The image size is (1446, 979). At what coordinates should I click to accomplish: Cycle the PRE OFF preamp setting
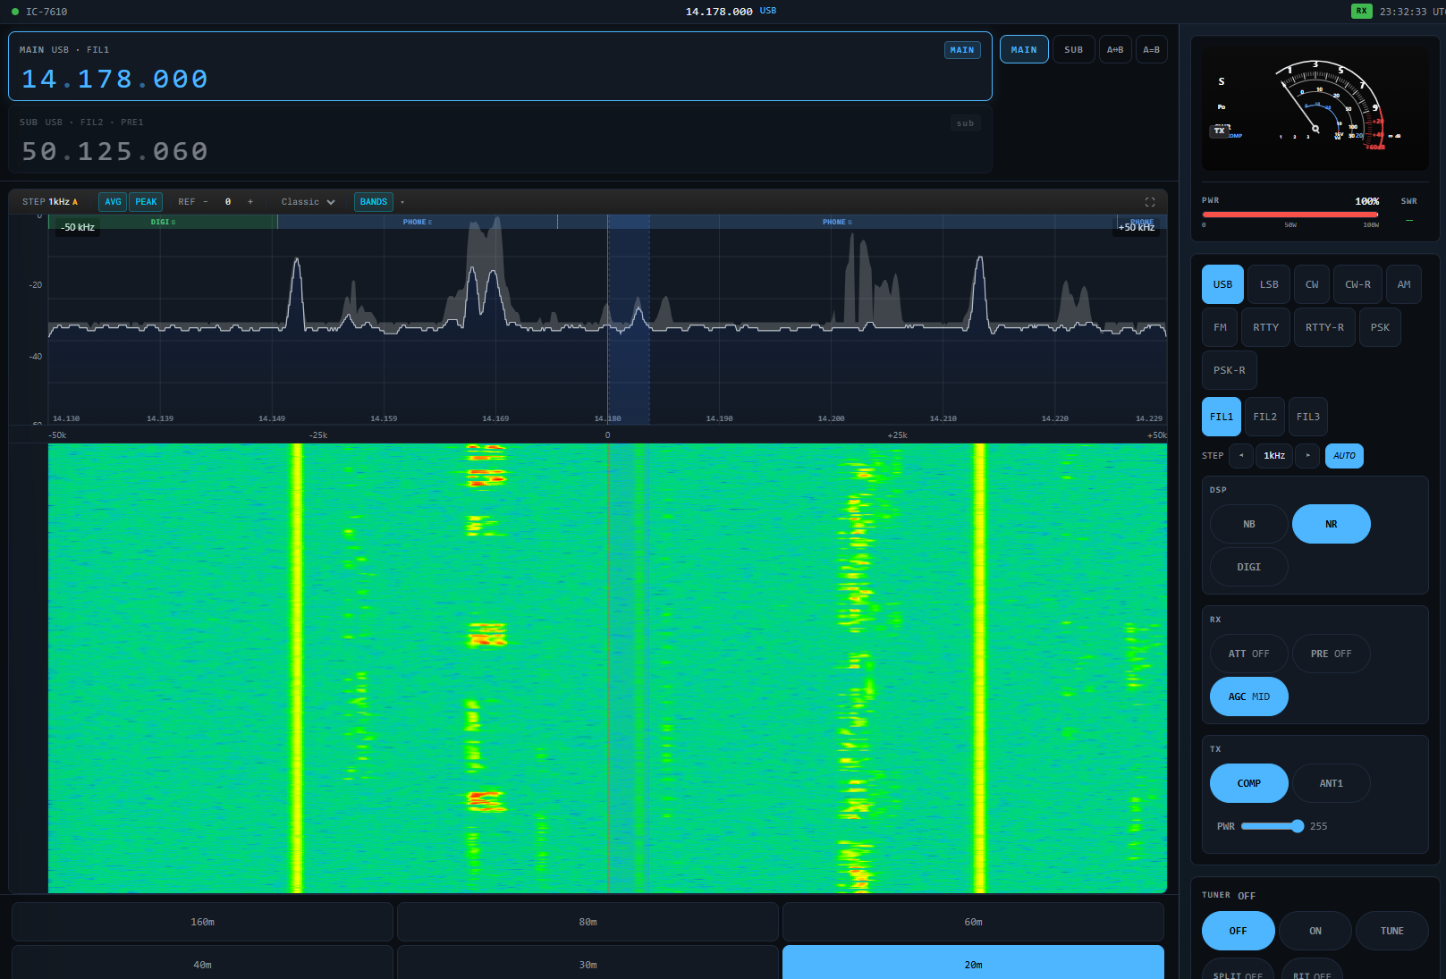click(x=1332, y=654)
